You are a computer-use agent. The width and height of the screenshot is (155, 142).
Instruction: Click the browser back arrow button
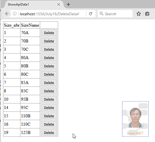tap(7, 14)
